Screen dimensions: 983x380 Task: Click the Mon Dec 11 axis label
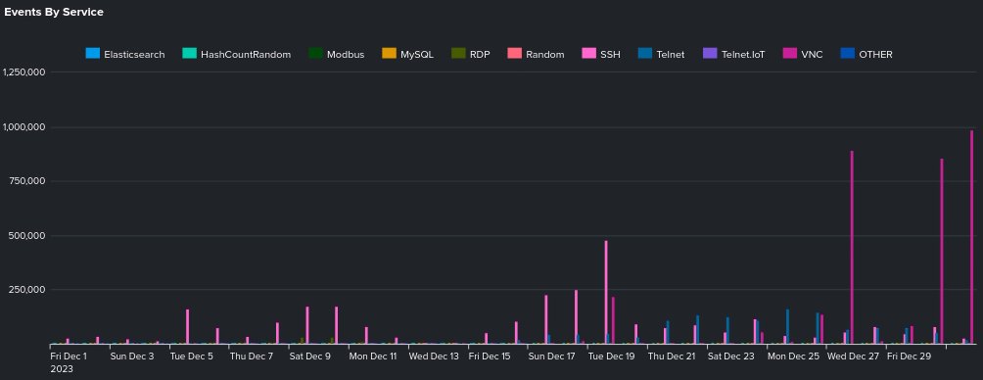(x=373, y=356)
